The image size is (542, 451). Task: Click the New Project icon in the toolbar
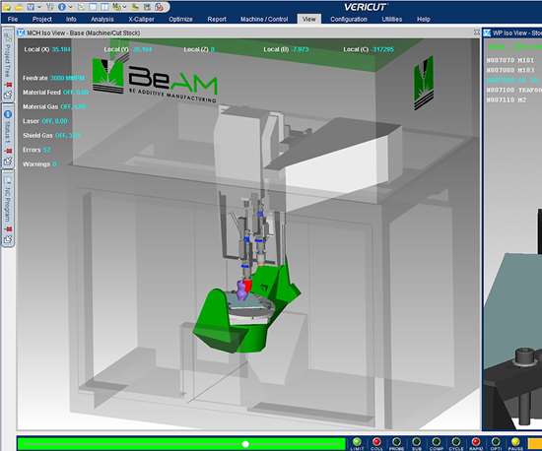pyautogui.click(x=8, y=7)
